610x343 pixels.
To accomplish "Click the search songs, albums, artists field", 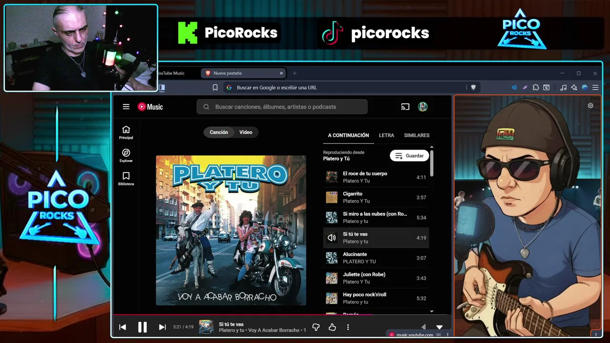I will click(x=282, y=107).
